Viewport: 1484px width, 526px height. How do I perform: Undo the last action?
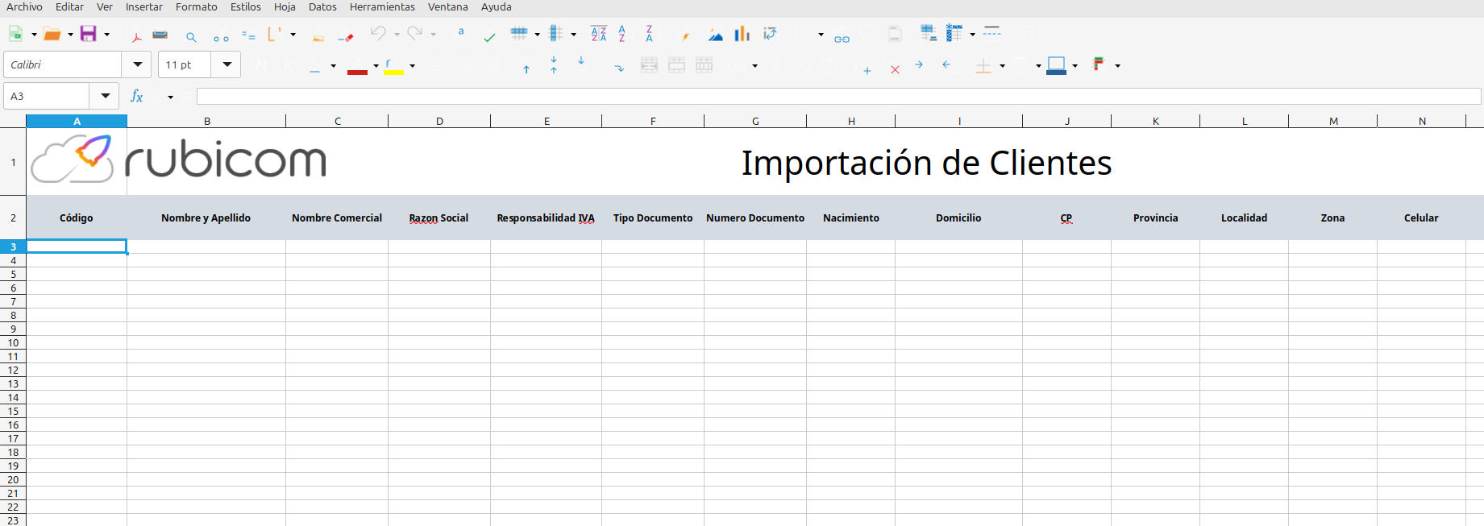378,34
